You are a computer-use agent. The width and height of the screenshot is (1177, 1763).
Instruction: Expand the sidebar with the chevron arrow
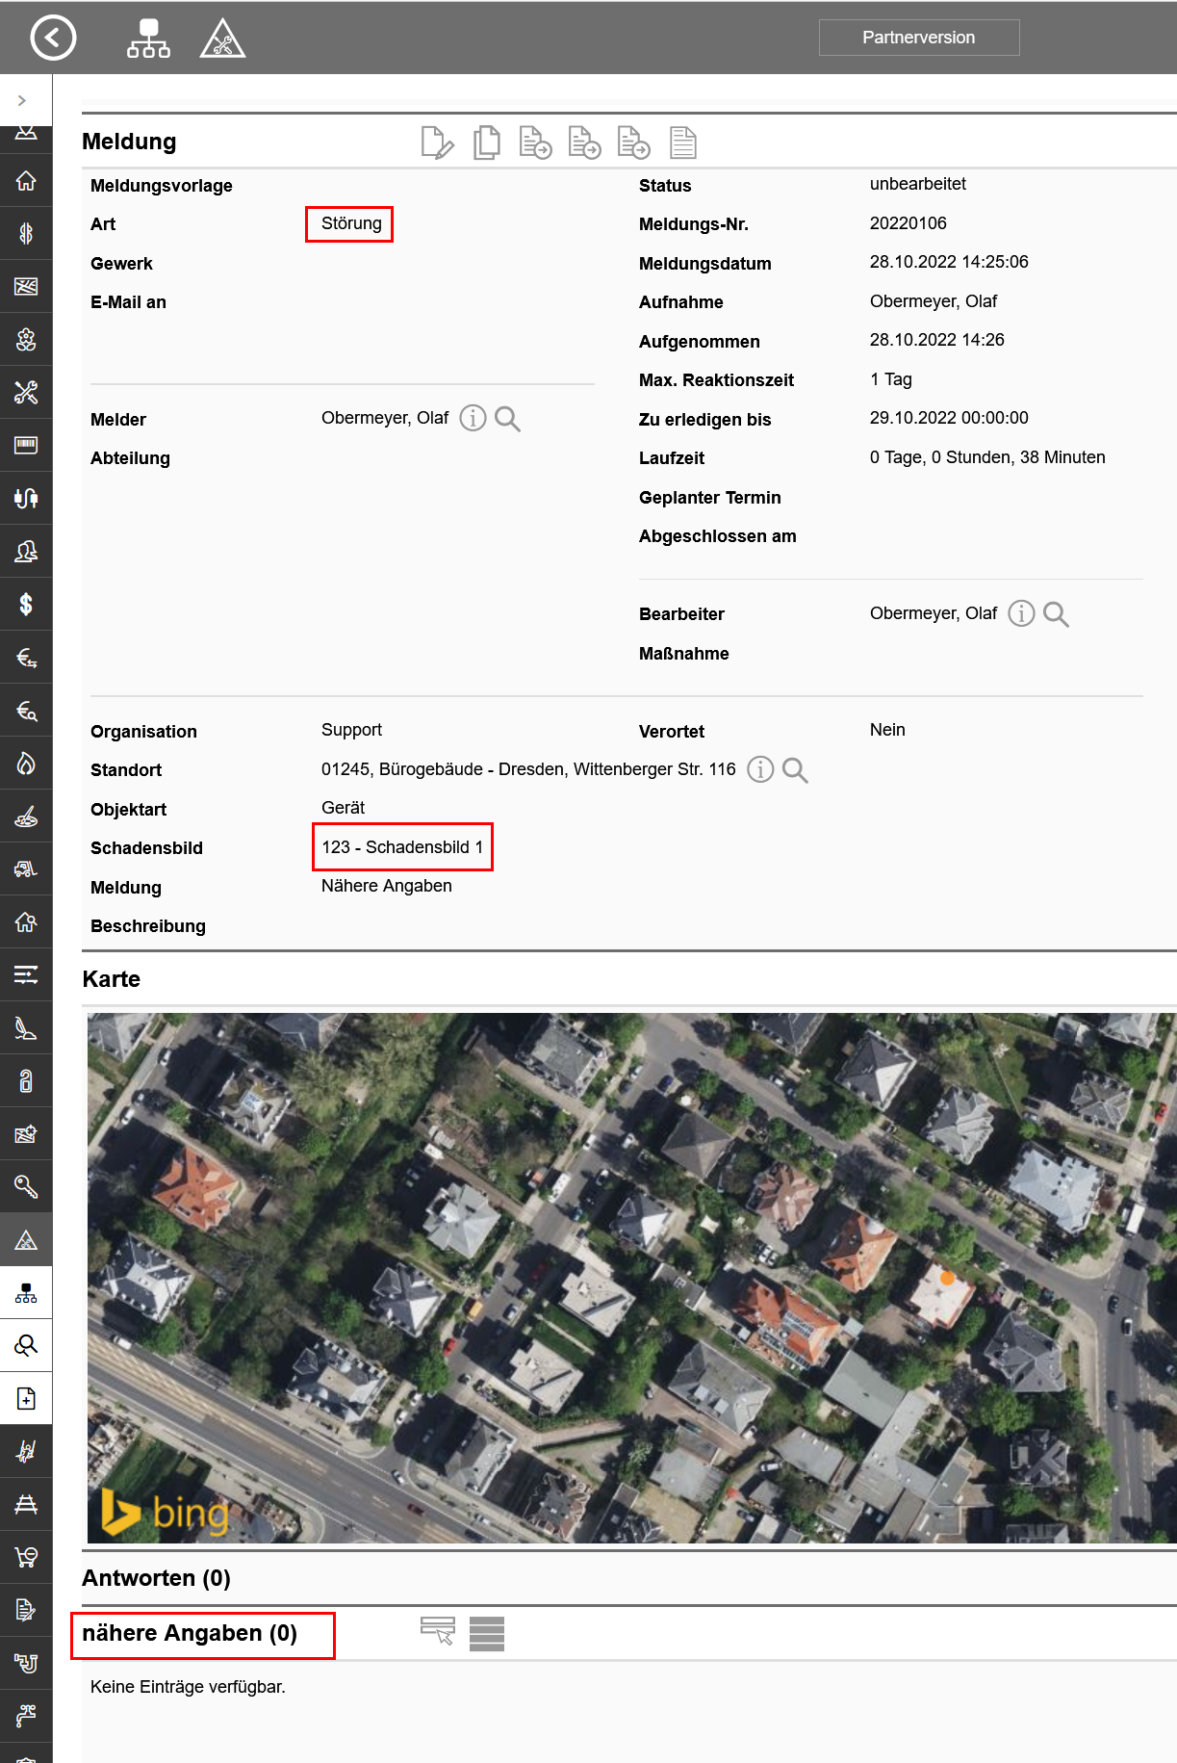click(x=21, y=100)
